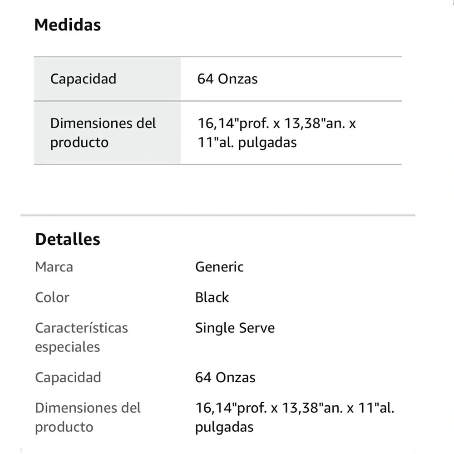454x454 pixels.
Task: Click the Color label in Detalles
Action: tap(52, 297)
